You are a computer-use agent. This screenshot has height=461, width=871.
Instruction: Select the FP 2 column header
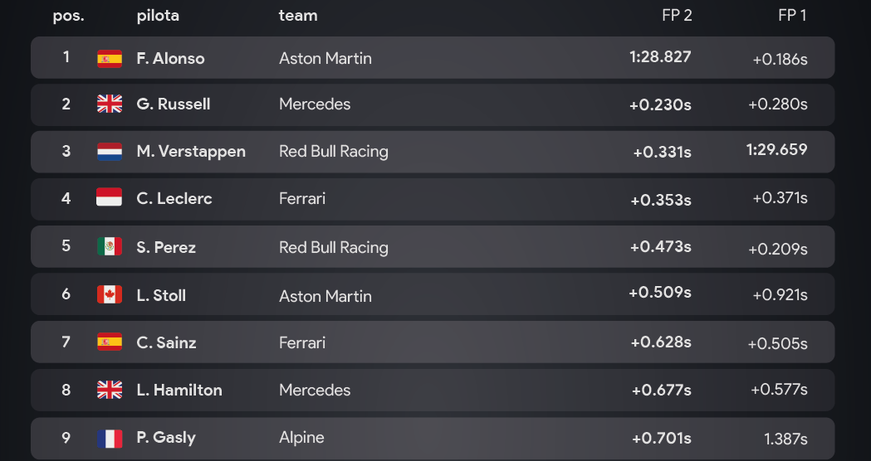[677, 16]
